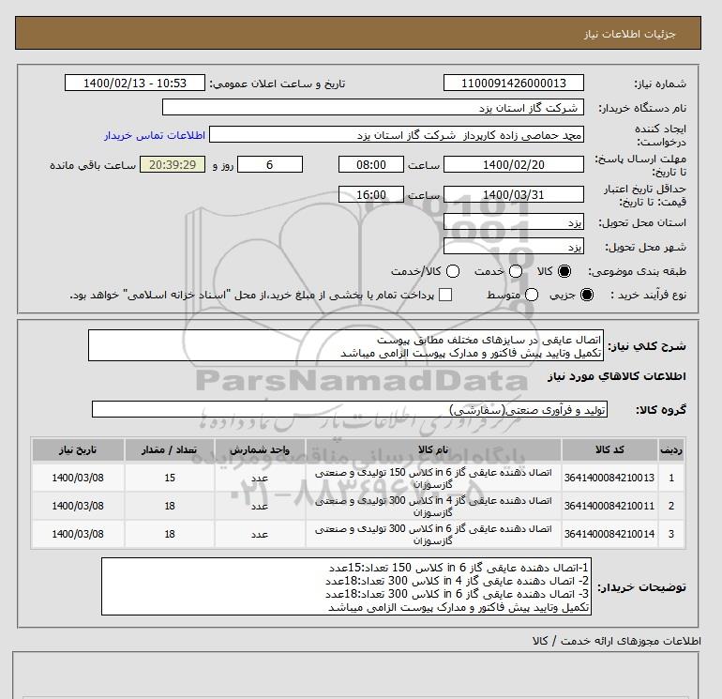Viewport: 722px width, 699px height.
Task: Click the اطلاعات مجوزهای ارائه خدمت / کالا heading
Action: [617, 641]
